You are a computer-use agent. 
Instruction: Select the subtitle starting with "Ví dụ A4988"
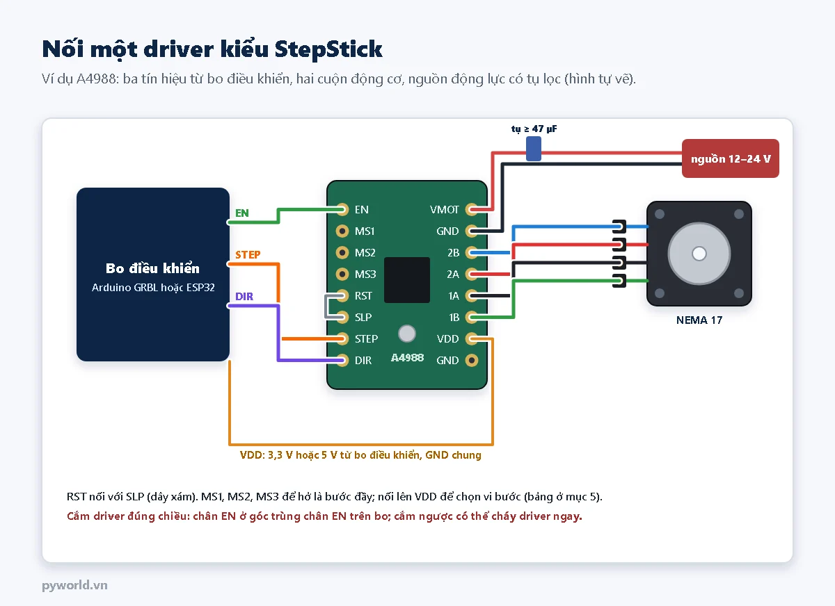click(339, 79)
